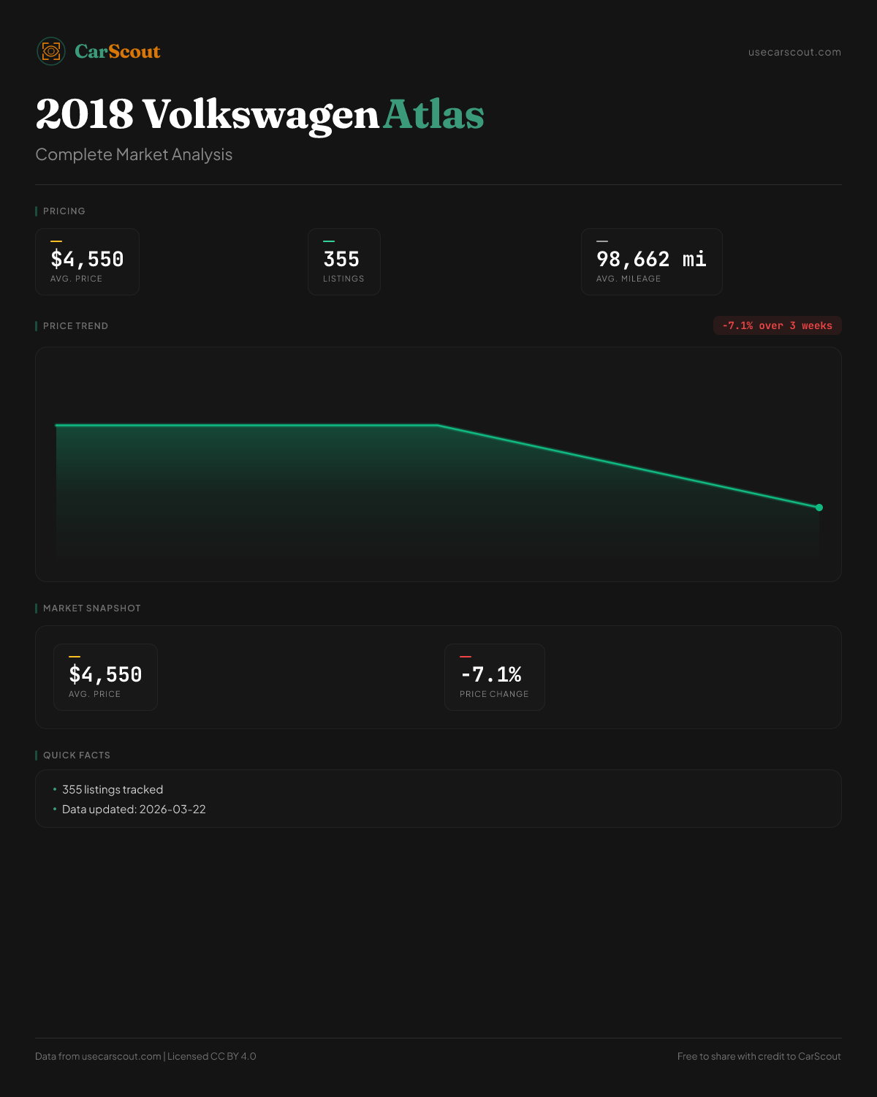This screenshot has height=1097, width=877.
Task: Click the Free to share credit text
Action: click(759, 1056)
